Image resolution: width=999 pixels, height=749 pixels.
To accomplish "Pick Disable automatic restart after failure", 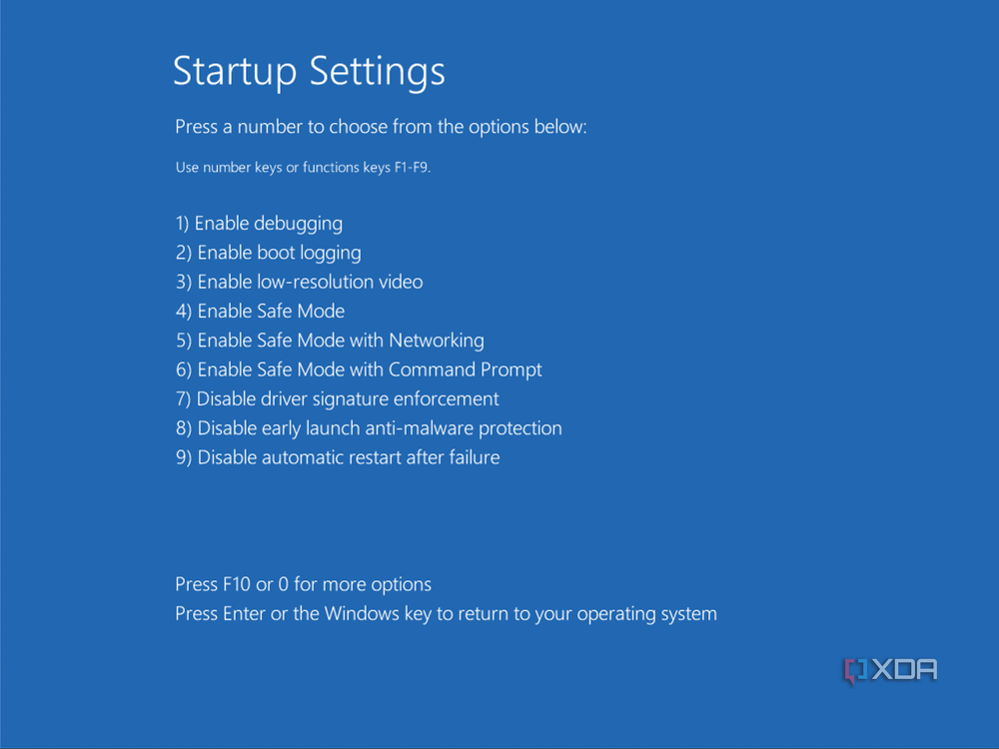I will (x=338, y=457).
